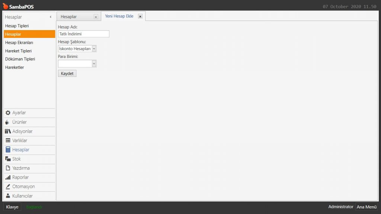This screenshot has height=214, width=381.
Task: Click the Yazdırma document icon
Action: pyautogui.click(x=8, y=168)
